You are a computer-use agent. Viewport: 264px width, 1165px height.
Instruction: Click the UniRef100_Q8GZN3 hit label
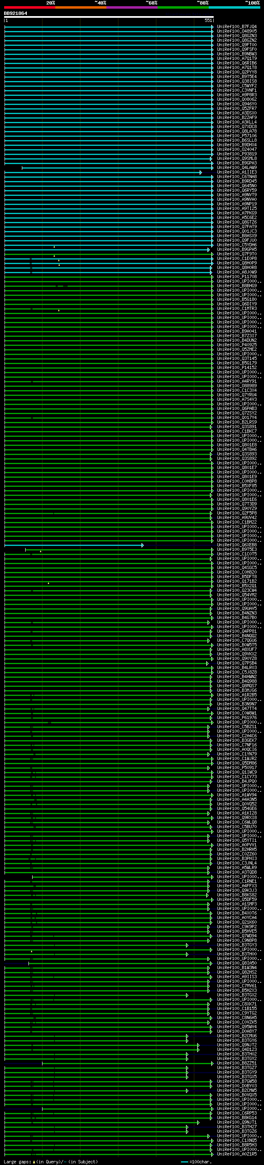pos(237,36)
